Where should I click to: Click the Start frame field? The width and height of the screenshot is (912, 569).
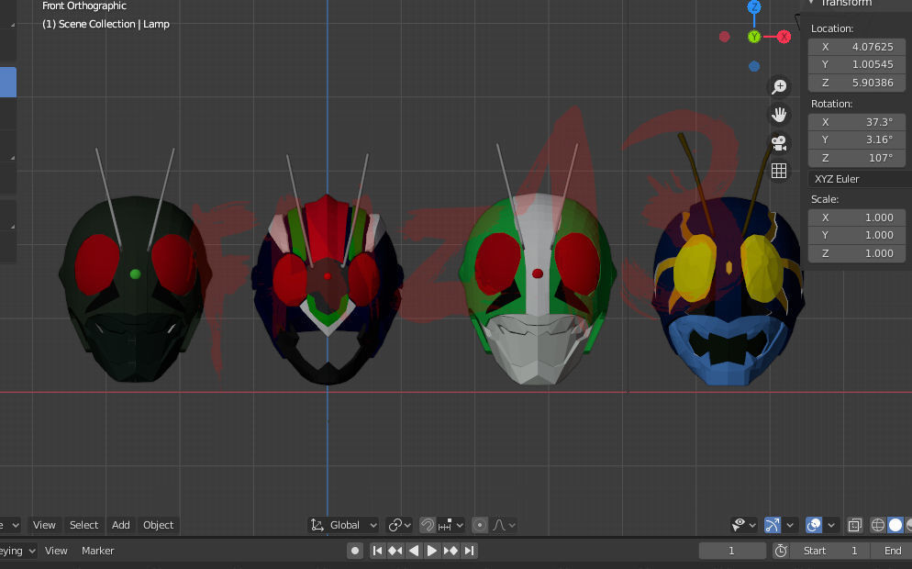(830, 551)
